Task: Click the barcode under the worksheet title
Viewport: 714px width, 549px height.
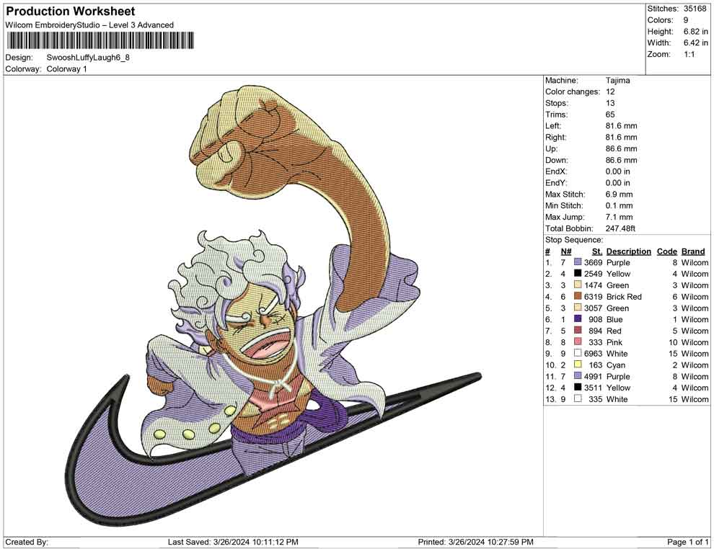Action: [100, 40]
